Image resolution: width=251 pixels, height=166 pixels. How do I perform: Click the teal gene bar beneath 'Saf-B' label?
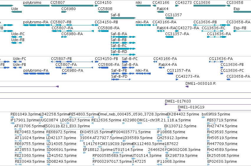(123, 18)
